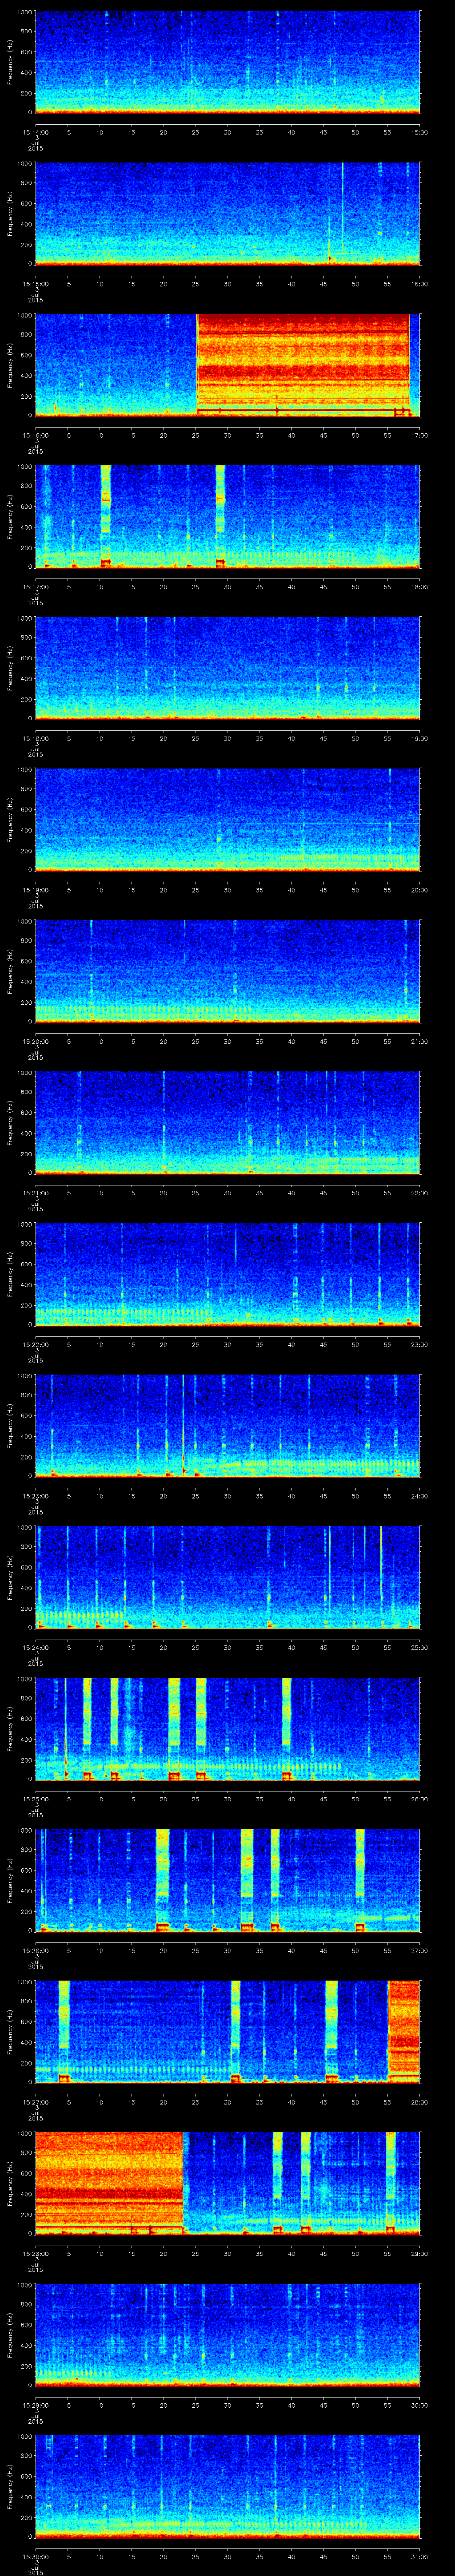The height and width of the screenshot is (2576, 455).
Task: Select the spectrogram panel starting at 15:23:00
Action: (x=228, y=1425)
